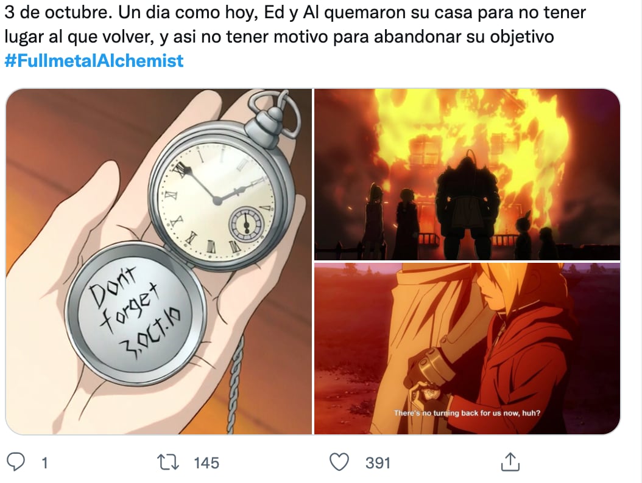Click the reply speech bubble icon
This screenshot has height=483, width=642.
click(16, 462)
